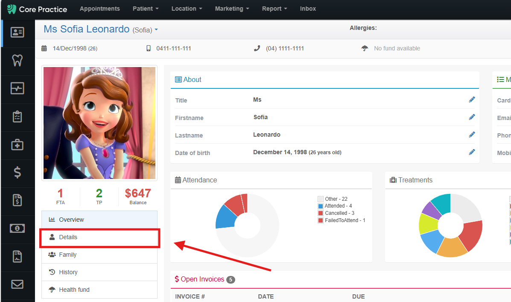Click the health fund umbrella icon in header
511x302 pixels.
pyautogui.click(x=365, y=49)
